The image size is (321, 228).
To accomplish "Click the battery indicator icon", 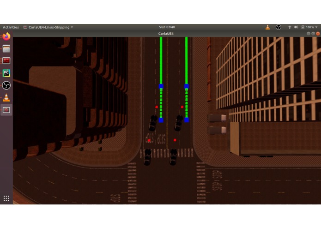I will [x=303, y=27].
